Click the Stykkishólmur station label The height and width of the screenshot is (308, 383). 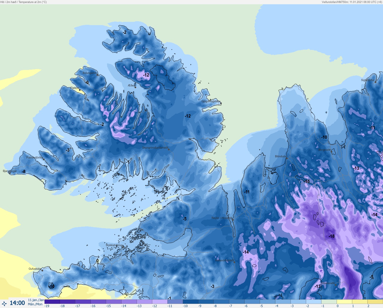(114, 245)
